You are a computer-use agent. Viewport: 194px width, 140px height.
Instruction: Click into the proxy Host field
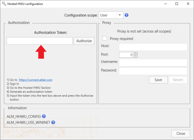[x=153, y=47]
